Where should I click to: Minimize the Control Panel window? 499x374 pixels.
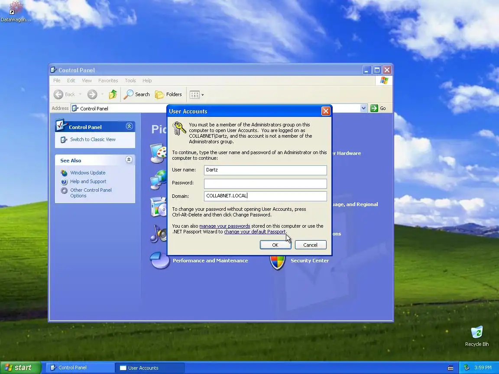point(366,70)
